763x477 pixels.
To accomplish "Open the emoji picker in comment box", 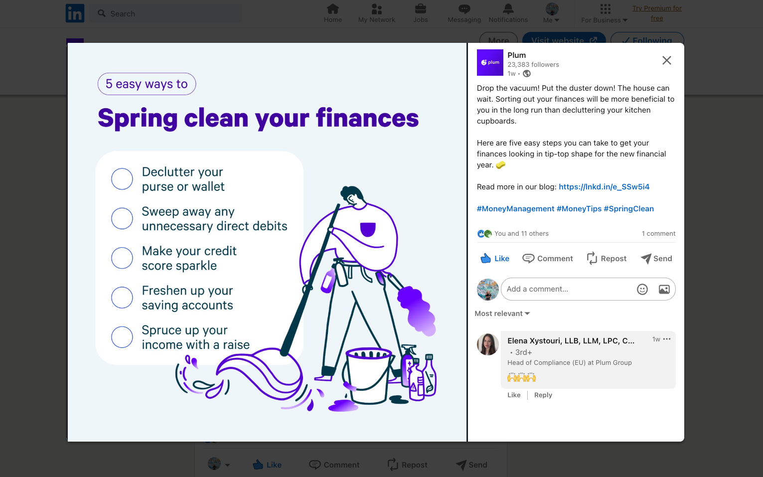I will 642,289.
